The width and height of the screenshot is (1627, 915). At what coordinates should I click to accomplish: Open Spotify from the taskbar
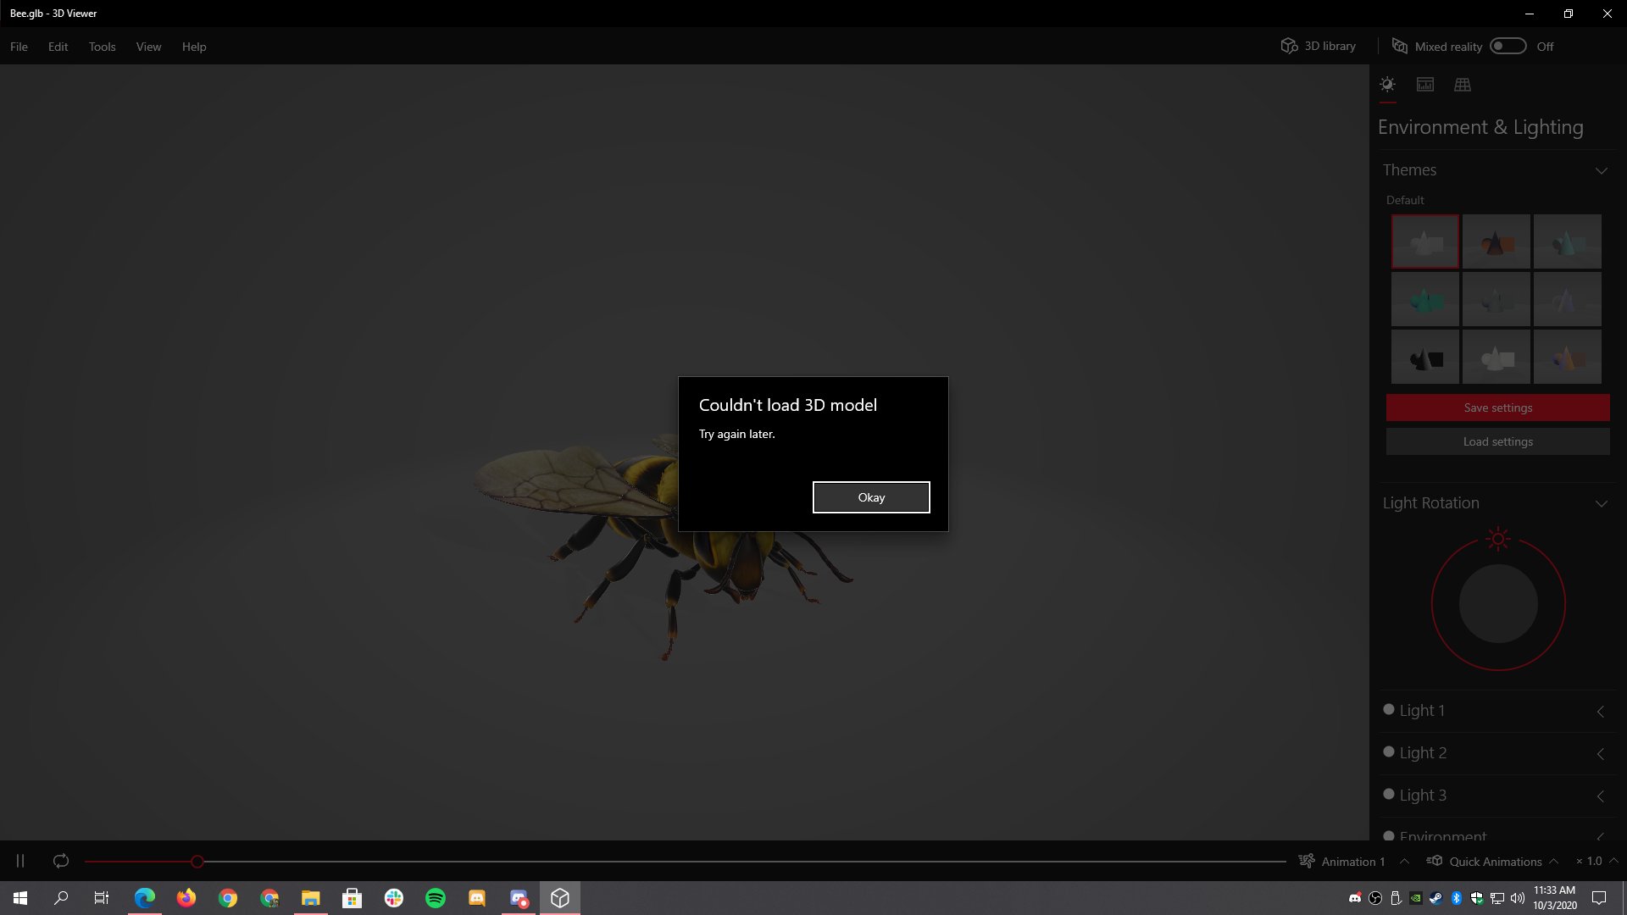click(436, 898)
